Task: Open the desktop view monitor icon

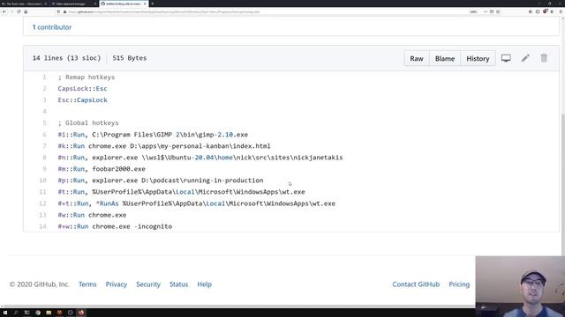Action: pyautogui.click(x=506, y=58)
